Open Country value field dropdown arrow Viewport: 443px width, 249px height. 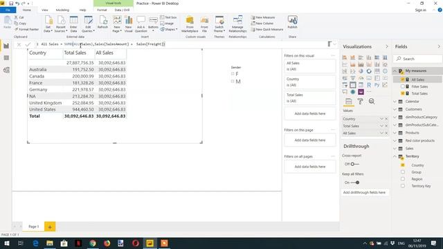381,119
